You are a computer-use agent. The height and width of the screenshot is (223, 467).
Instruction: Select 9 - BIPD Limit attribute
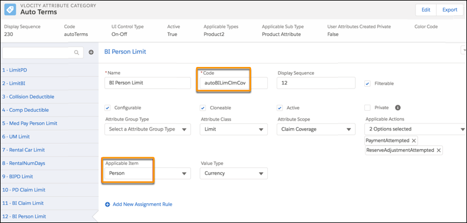(x=50, y=176)
